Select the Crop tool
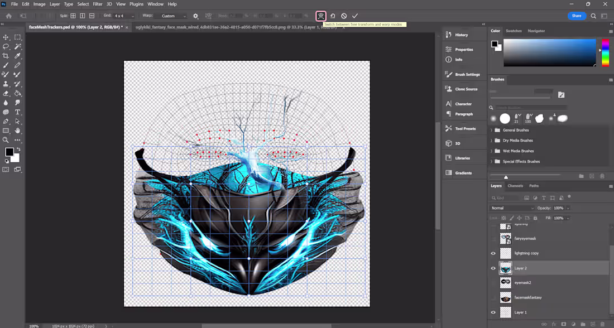 (6, 56)
